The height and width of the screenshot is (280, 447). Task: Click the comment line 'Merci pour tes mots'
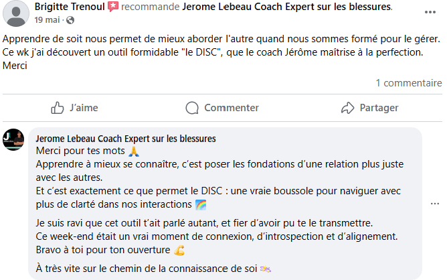click(x=80, y=151)
